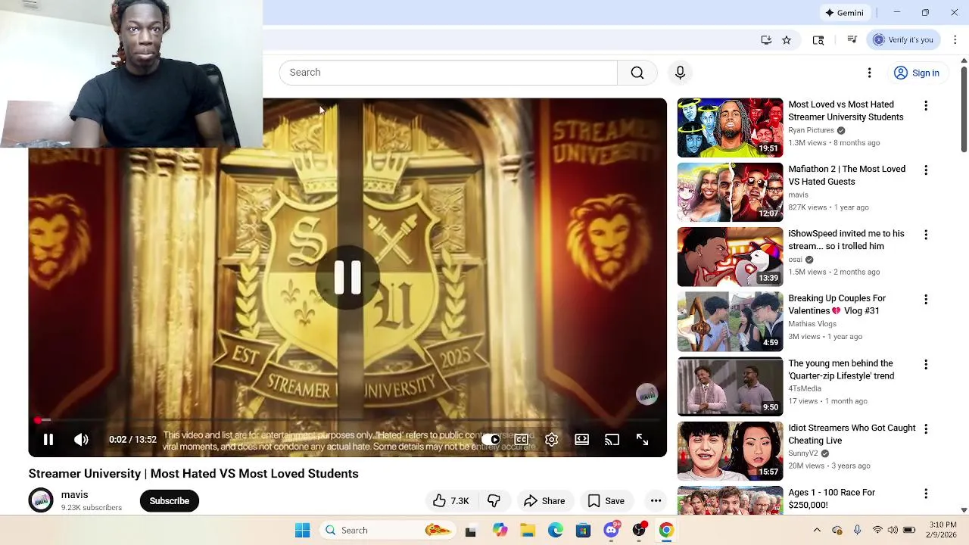Toggle the autoplay switch in the player
Viewport: 969px width, 545px height.
point(491,440)
